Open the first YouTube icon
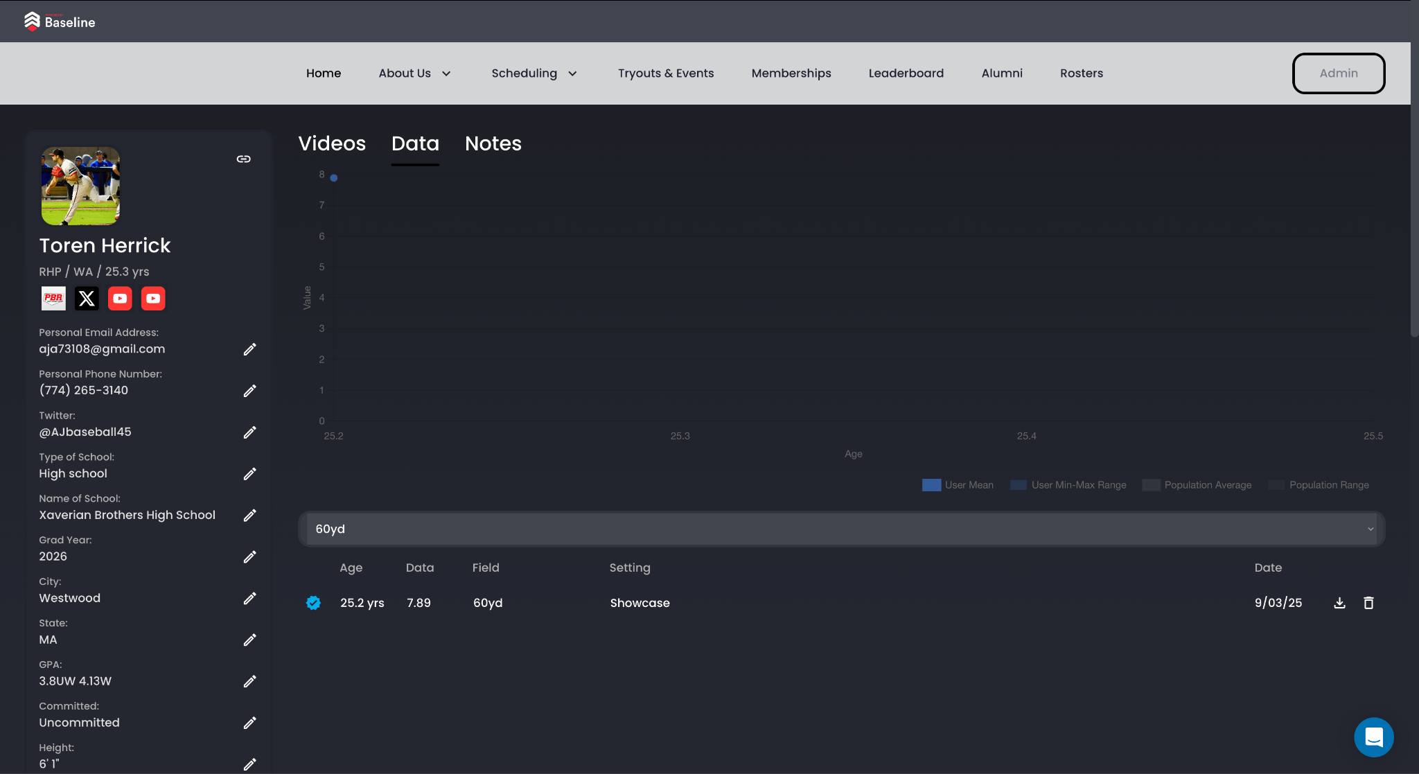The width and height of the screenshot is (1419, 774). 120,299
